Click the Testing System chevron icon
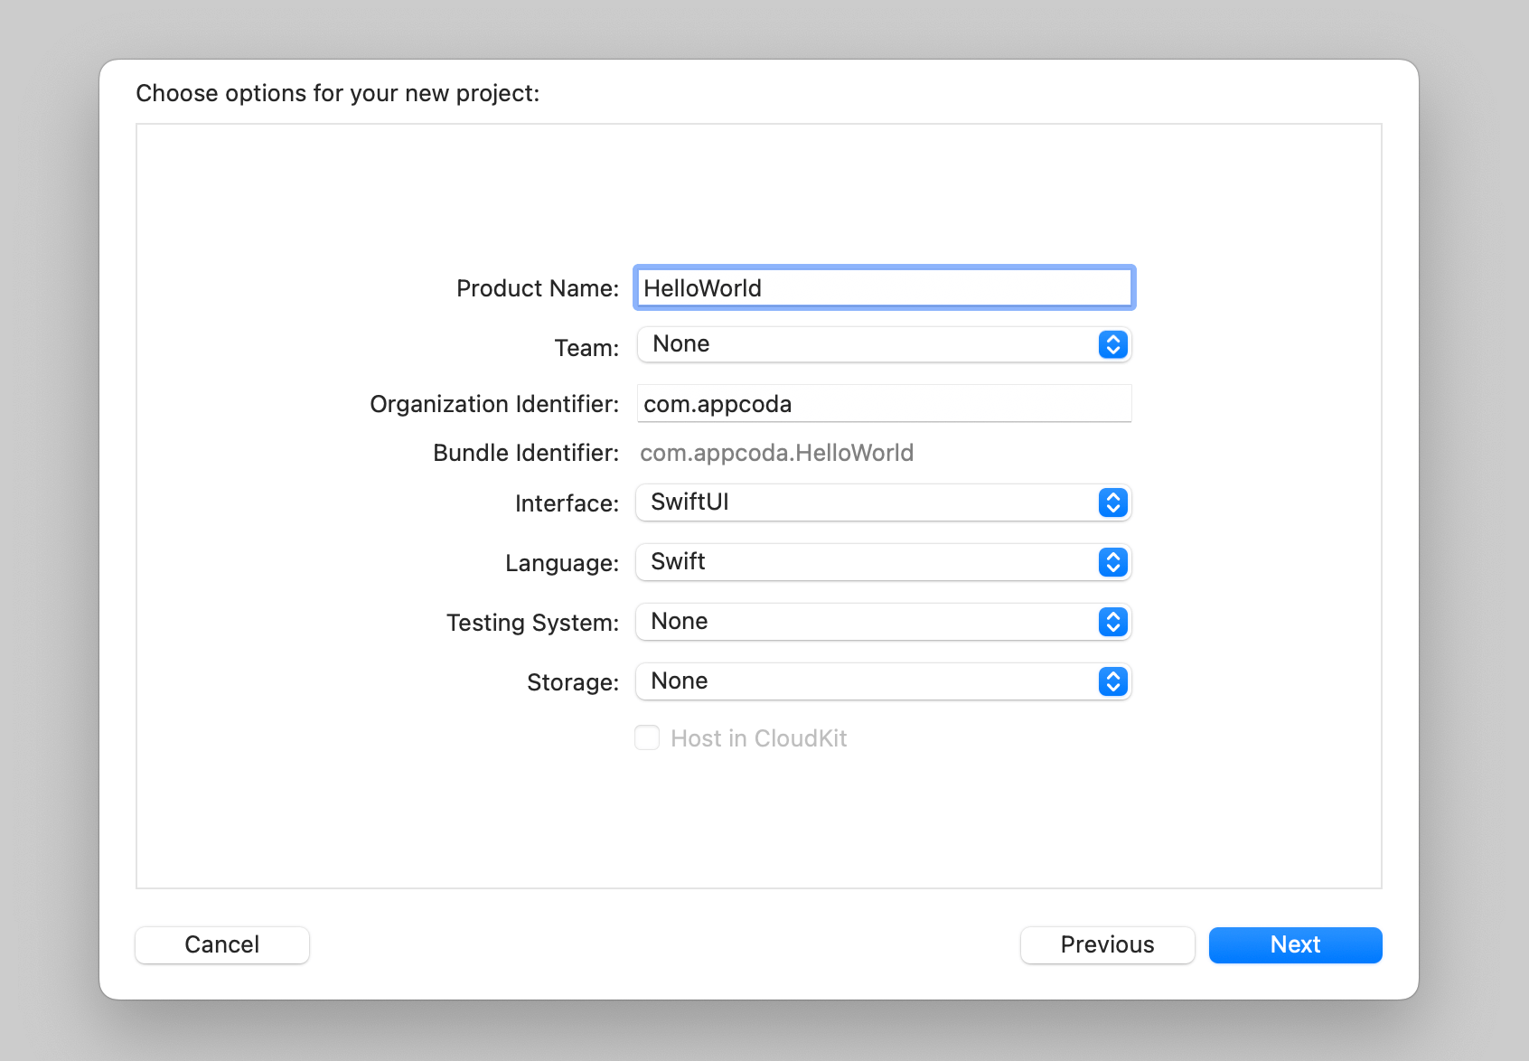 coord(1112,622)
